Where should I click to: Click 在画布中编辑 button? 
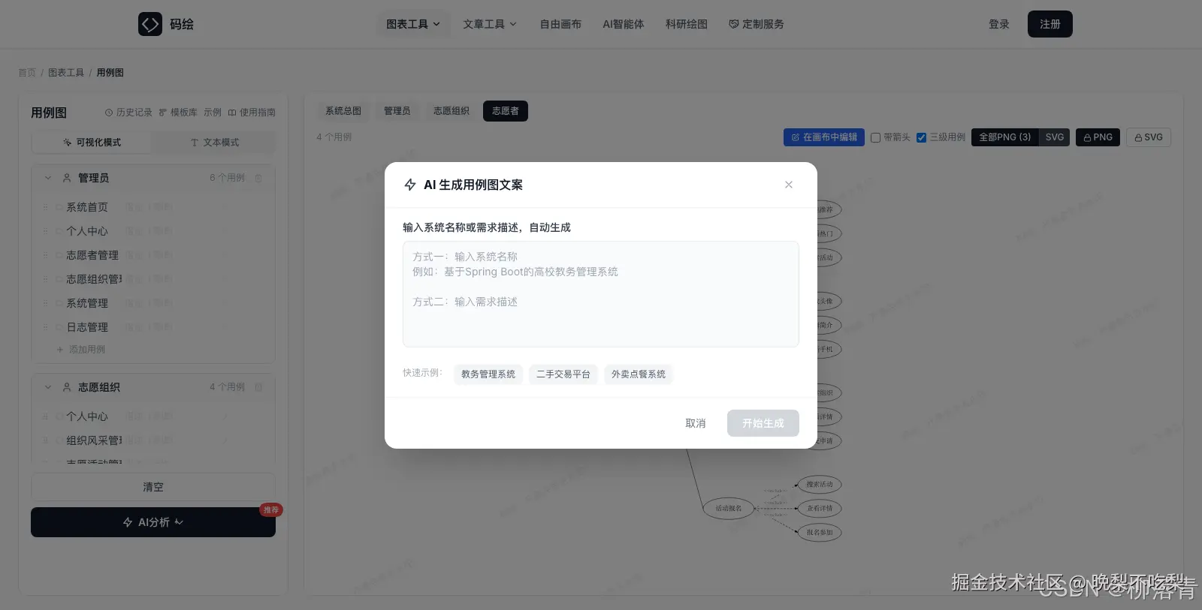click(824, 137)
